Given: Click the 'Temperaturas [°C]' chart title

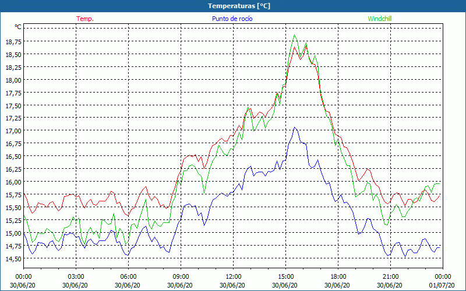Looking at the screenshot, I should click(239, 6).
